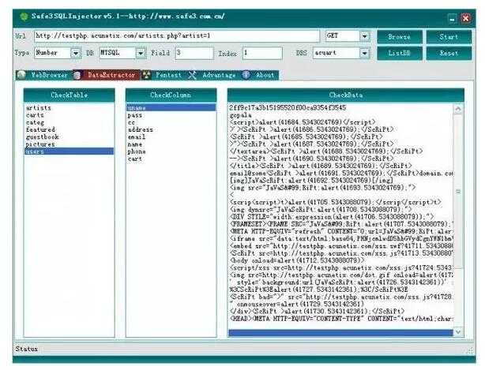Image resolution: width=485 pixels, height=370 pixels.
Task: Click the Start button
Action: pyautogui.click(x=449, y=37)
